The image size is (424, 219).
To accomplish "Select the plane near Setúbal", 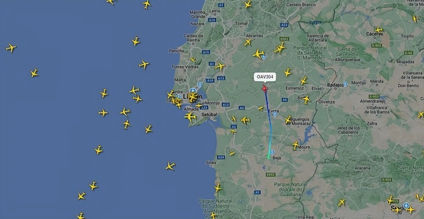I will 190,117.
